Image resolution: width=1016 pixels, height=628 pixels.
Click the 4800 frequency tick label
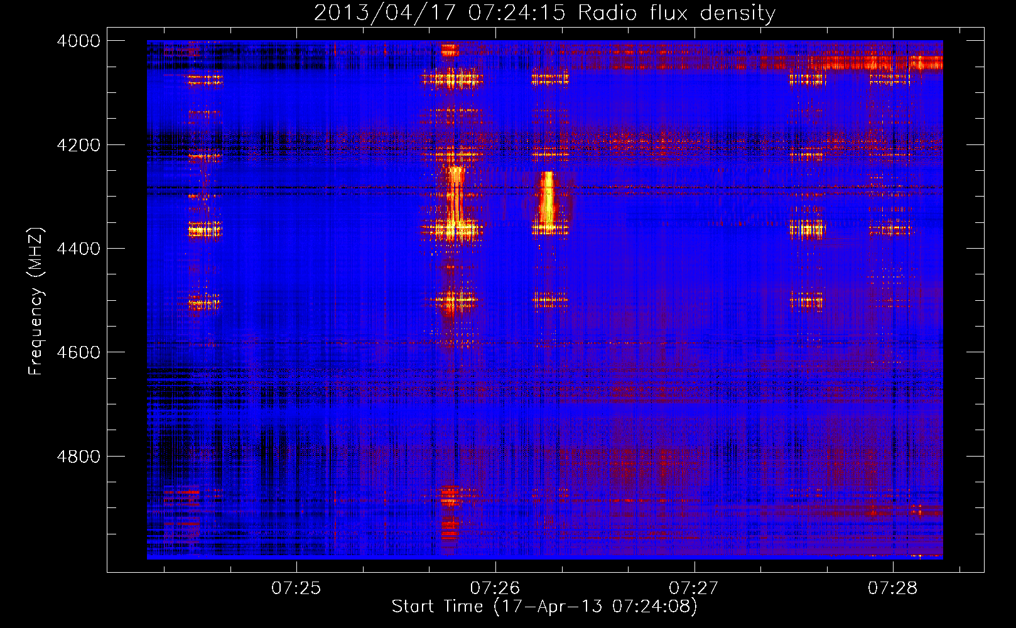click(78, 456)
